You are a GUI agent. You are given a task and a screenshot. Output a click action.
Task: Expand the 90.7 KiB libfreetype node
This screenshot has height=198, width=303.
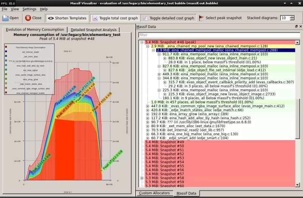148,122
